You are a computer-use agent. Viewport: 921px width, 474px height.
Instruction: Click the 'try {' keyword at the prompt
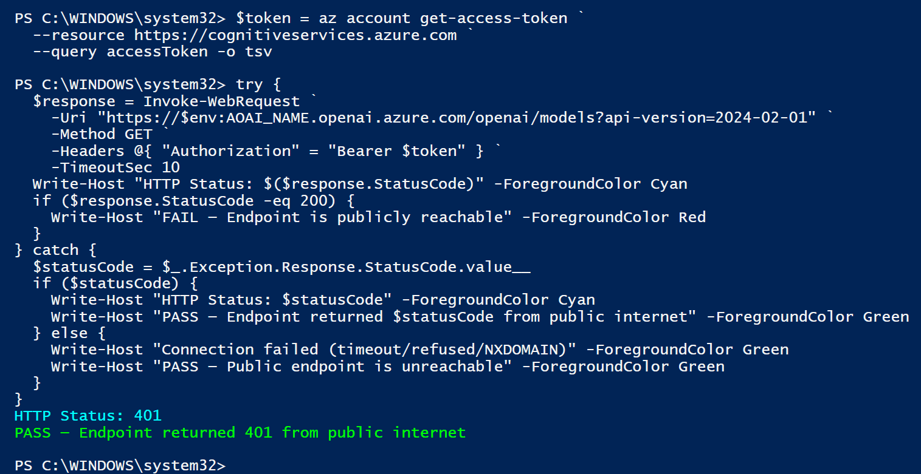[258, 85]
